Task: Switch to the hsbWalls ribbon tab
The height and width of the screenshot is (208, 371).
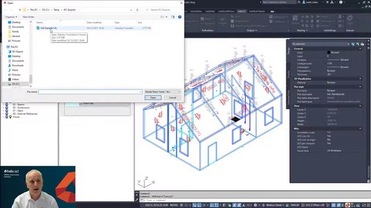Action: [x=210, y=12]
